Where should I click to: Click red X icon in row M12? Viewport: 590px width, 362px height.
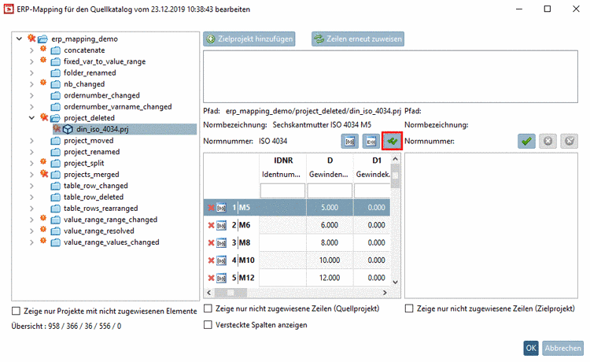(211, 278)
